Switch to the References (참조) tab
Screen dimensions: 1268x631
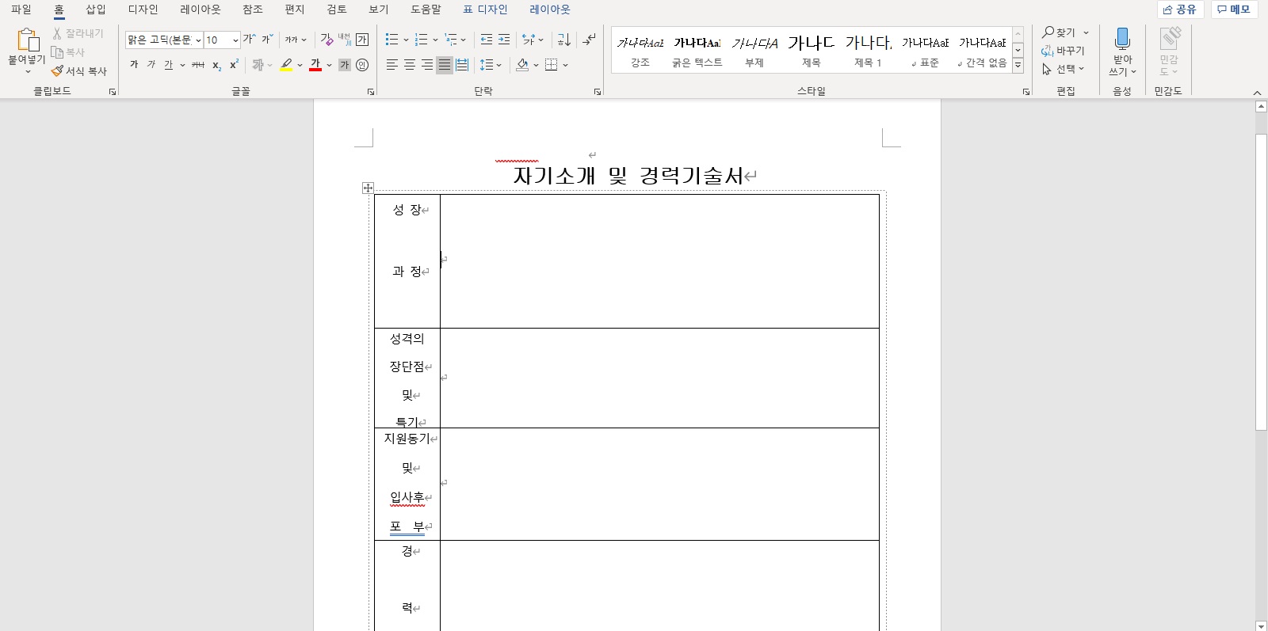click(x=252, y=10)
